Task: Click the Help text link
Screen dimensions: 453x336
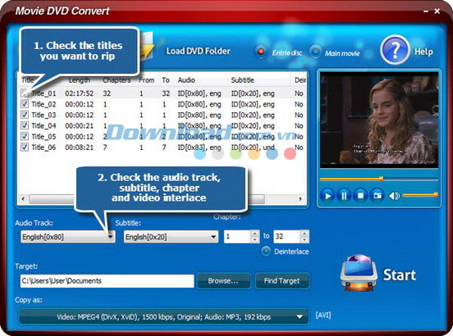Action: pos(423,52)
